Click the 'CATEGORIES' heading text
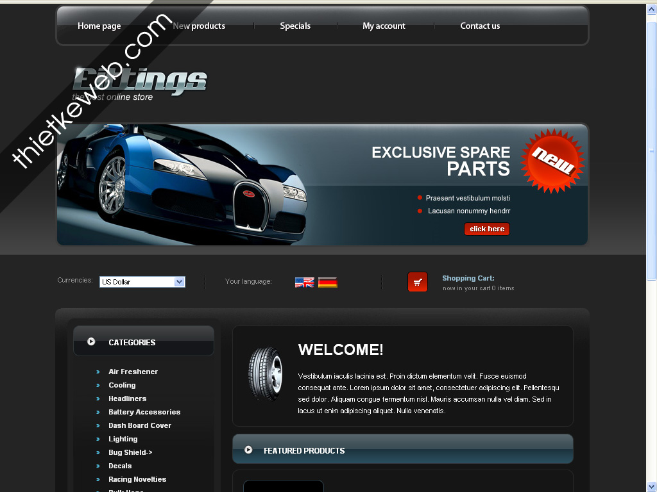 pyautogui.click(x=132, y=342)
